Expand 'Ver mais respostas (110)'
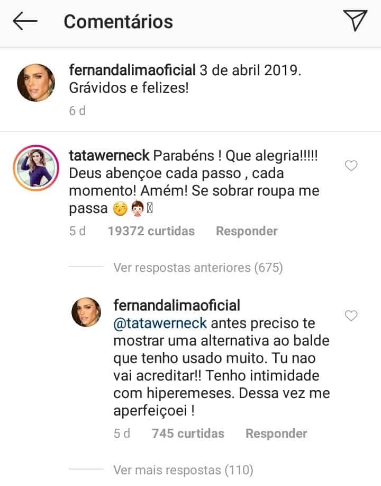The height and width of the screenshot is (486, 381). (x=183, y=470)
